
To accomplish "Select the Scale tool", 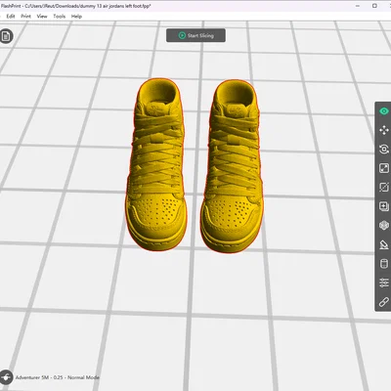I will tap(384, 168).
